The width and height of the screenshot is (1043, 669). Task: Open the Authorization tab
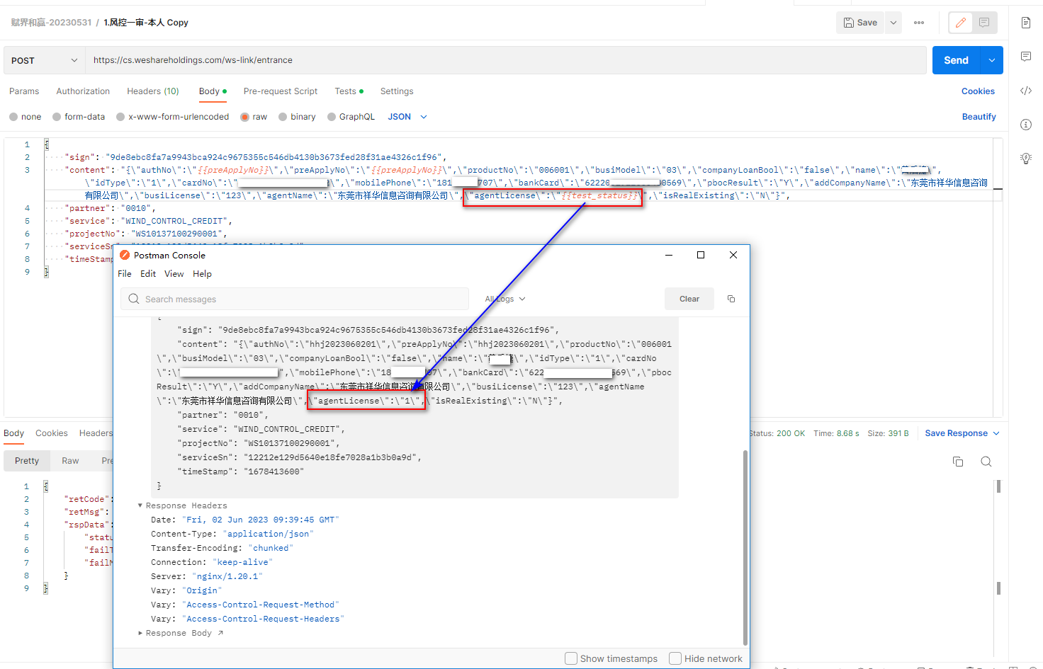(83, 91)
